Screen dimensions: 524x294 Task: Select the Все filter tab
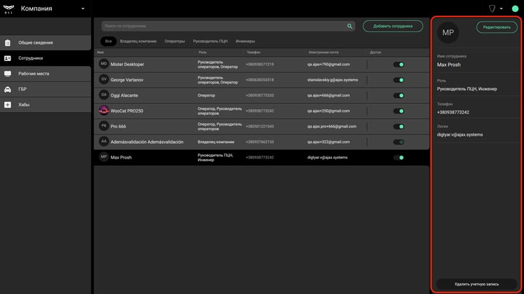(x=108, y=41)
